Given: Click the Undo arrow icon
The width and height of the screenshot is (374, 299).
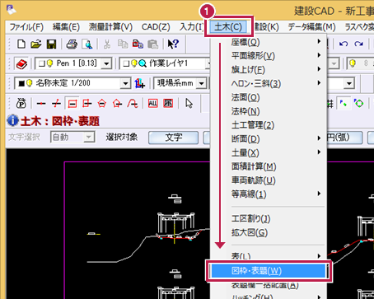Looking at the screenshot, I should point(344,44).
